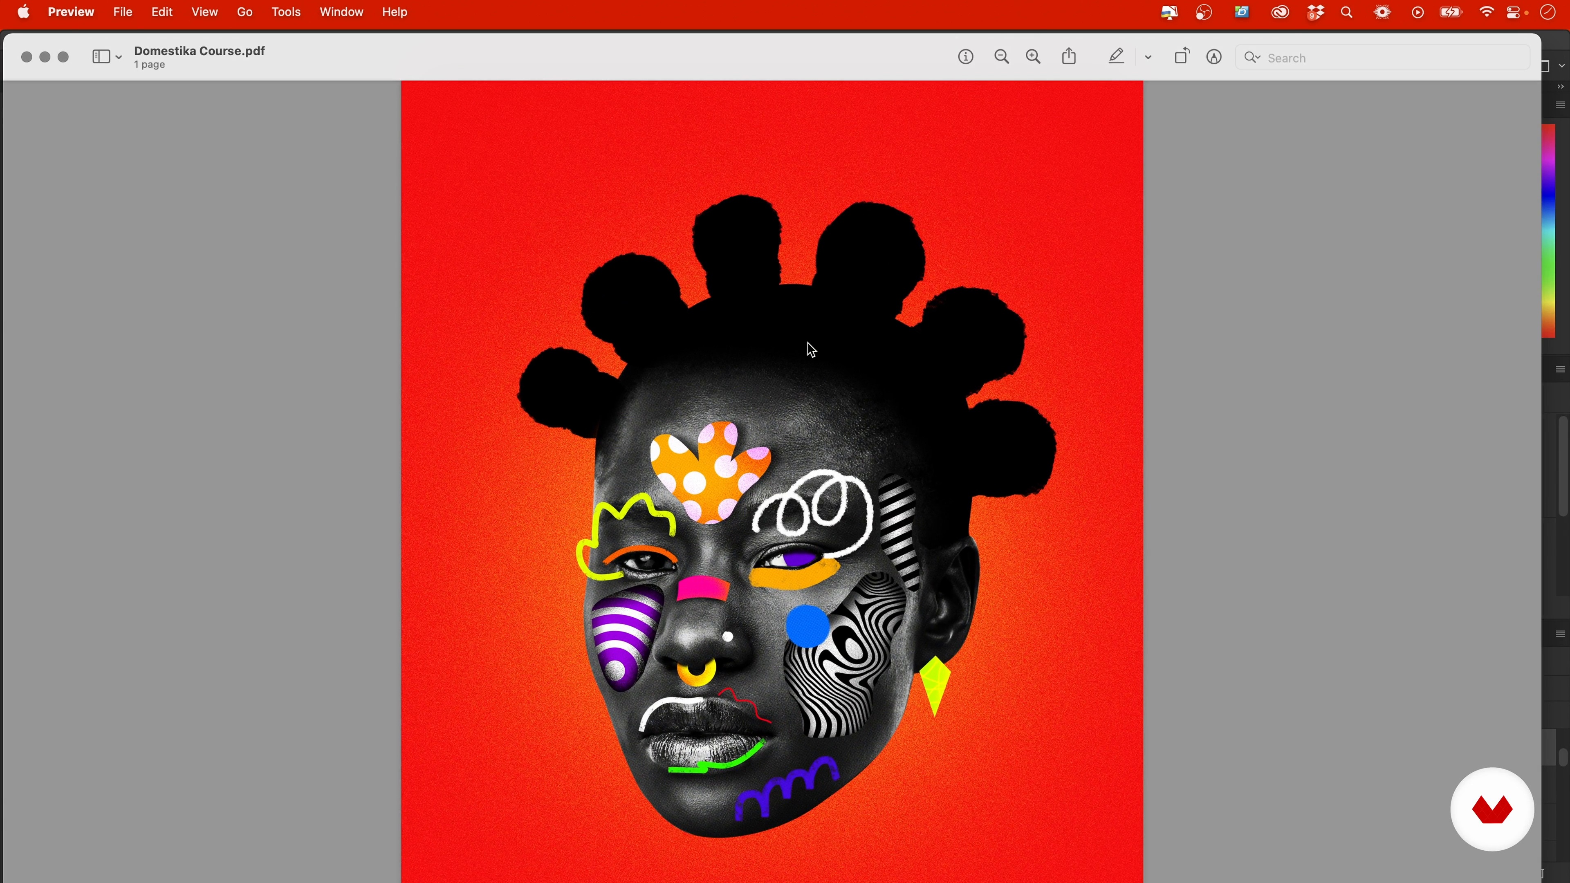
Task: Open the Dropbox menu bar icon
Action: (x=1316, y=13)
